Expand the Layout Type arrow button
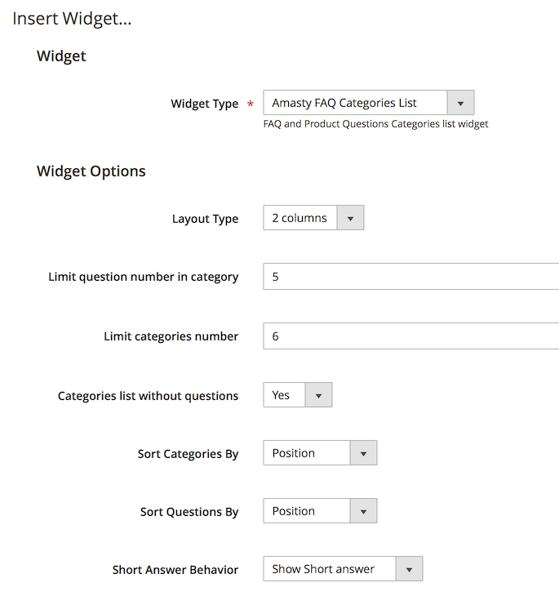Screen dimensions: 559x596 pyautogui.click(x=350, y=218)
